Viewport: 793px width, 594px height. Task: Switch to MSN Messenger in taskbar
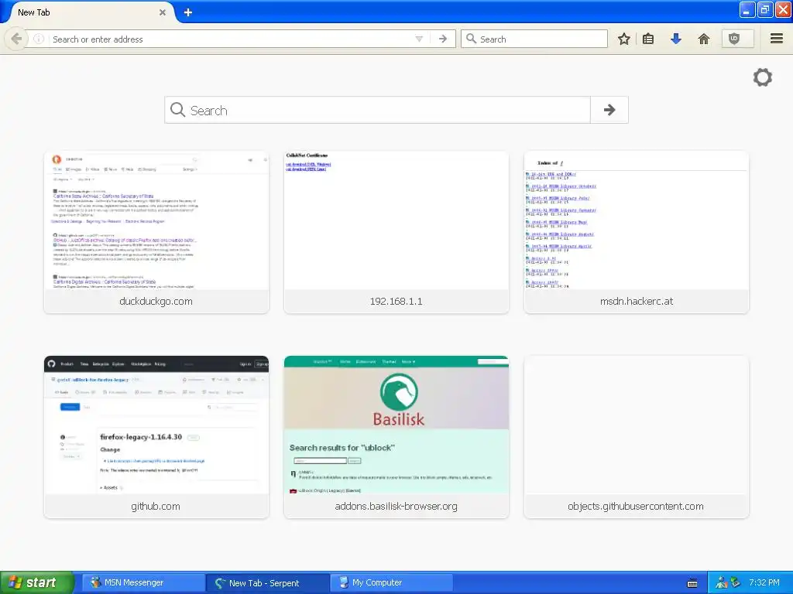coord(143,583)
